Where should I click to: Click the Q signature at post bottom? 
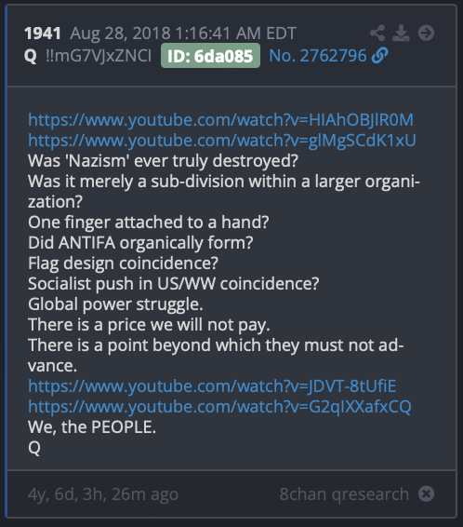[34, 448]
